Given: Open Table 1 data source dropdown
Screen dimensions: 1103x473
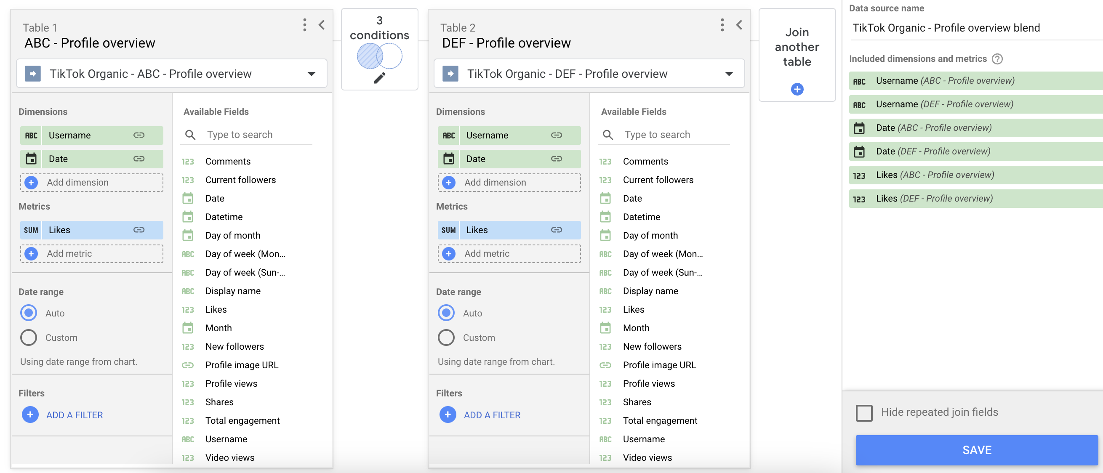Looking at the screenshot, I should pos(172,74).
